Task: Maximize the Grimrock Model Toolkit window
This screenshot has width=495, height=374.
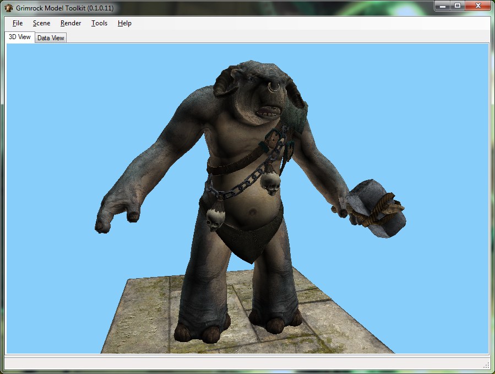Action: click(x=458, y=6)
